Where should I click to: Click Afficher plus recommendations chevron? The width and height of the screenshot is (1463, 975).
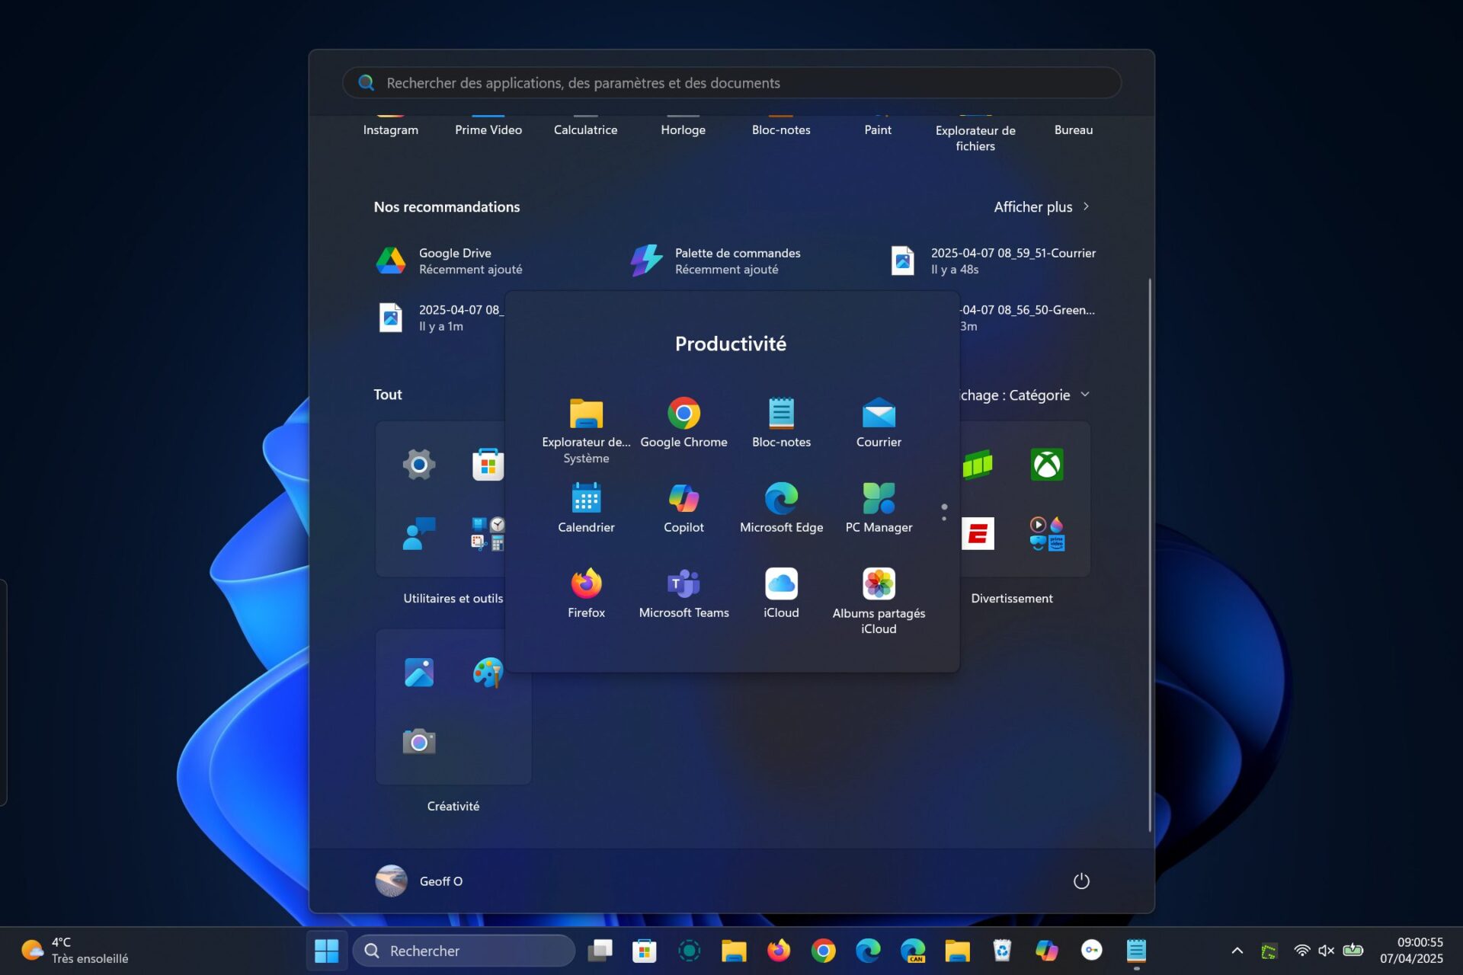pyautogui.click(x=1086, y=206)
